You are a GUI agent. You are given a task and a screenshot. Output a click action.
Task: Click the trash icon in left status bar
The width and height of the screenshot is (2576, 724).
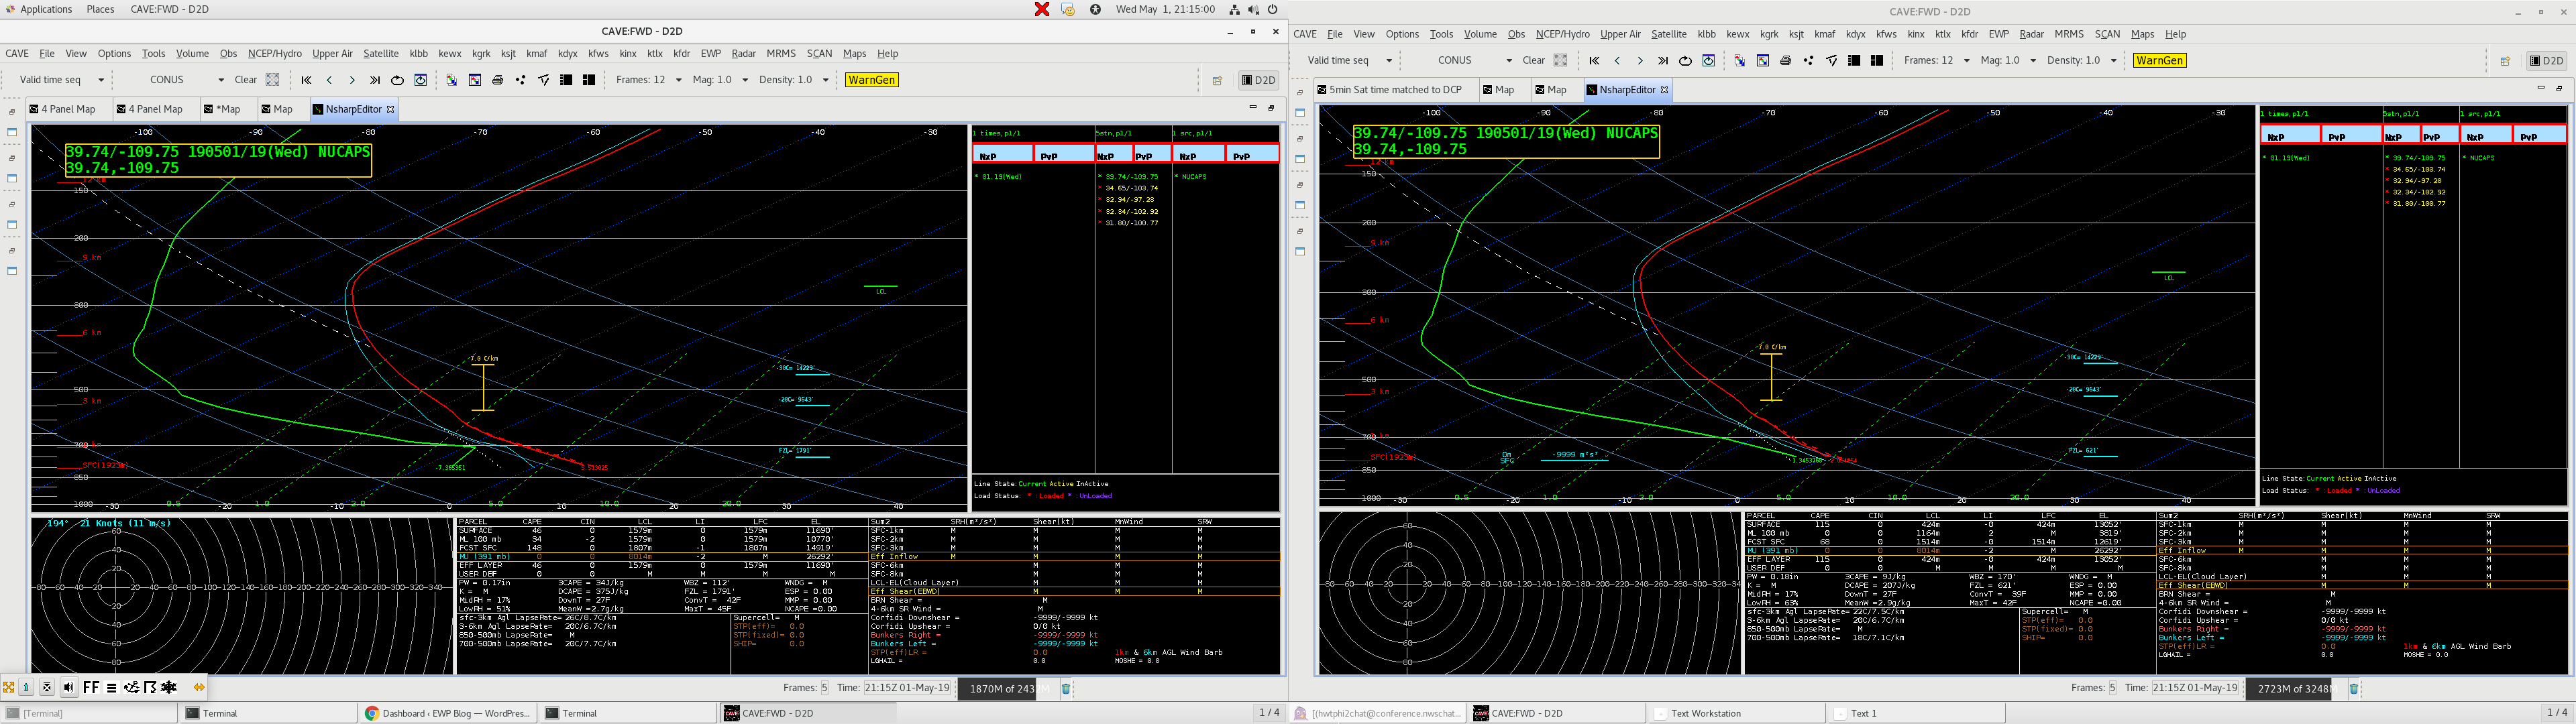(x=1066, y=688)
